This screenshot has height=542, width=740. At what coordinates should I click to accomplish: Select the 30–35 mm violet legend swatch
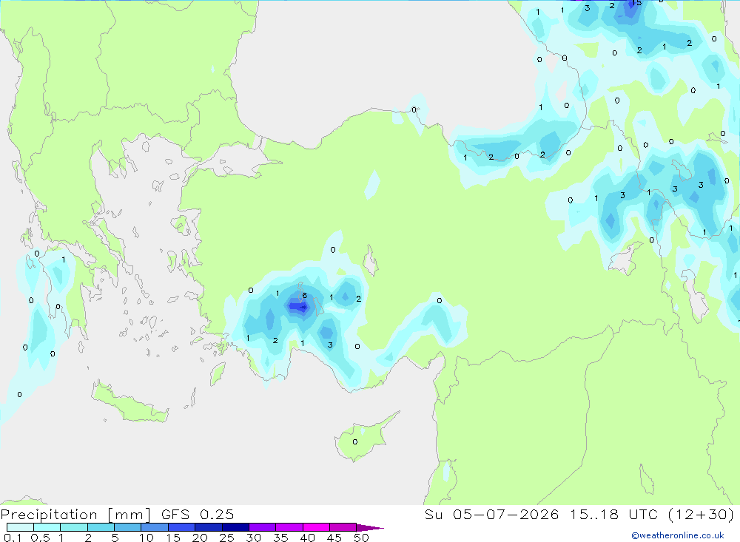263,527
